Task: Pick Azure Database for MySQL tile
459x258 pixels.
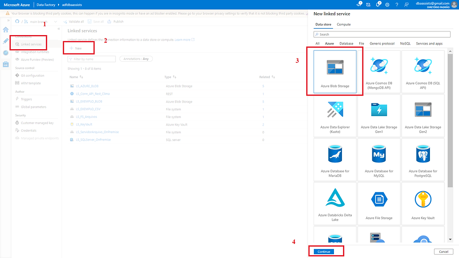Action: click(x=379, y=160)
